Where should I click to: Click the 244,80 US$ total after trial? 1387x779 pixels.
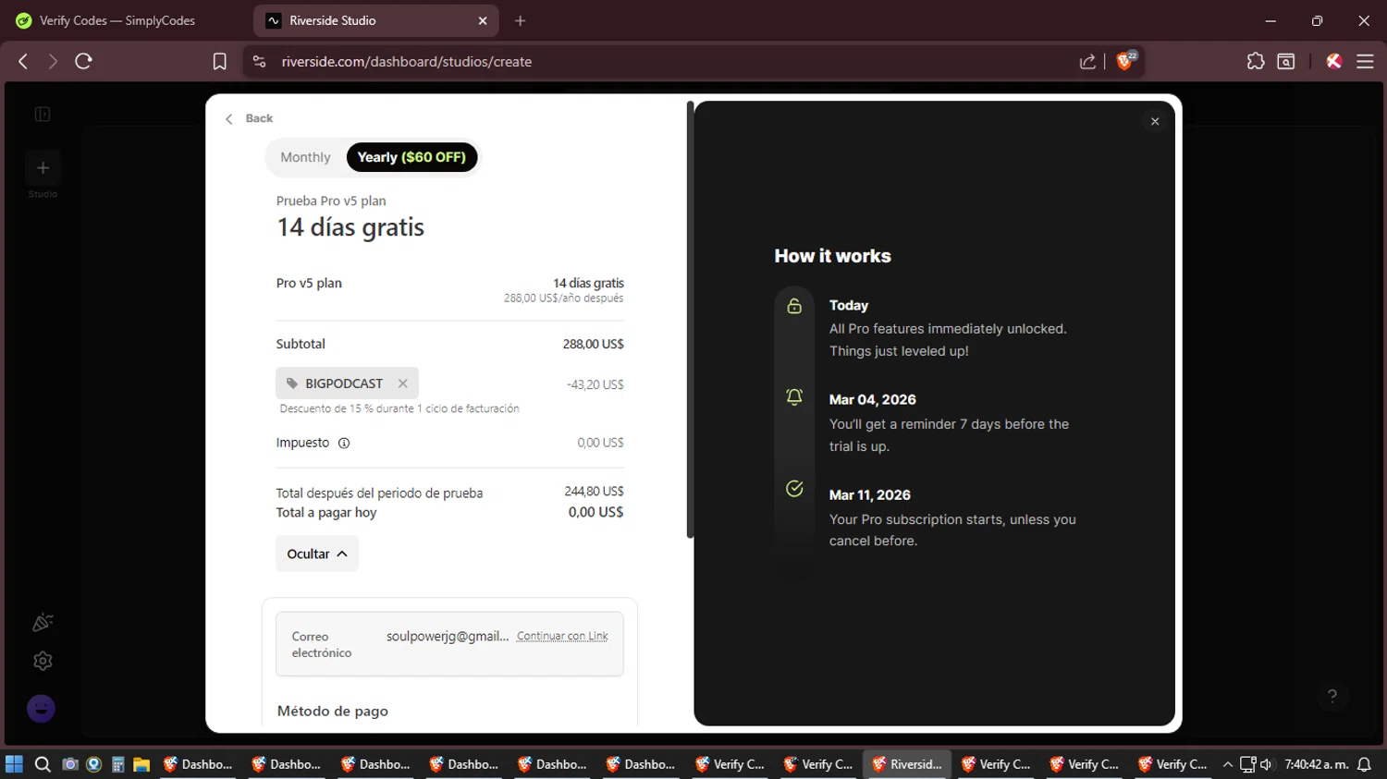[x=594, y=492]
